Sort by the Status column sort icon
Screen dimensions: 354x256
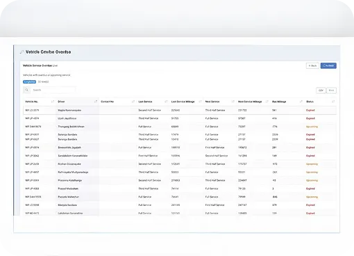click(x=333, y=102)
